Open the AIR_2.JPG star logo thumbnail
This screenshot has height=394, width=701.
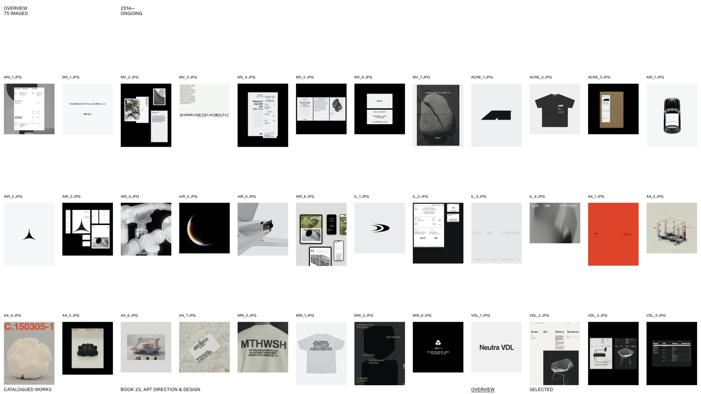pyautogui.click(x=29, y=234)
